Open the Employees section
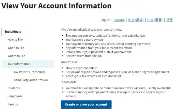The height and width of the screenshot is (110, 173). coord(15,96)
